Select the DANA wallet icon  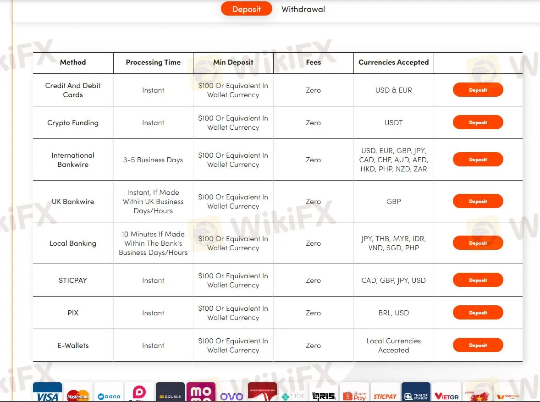click(109, 393)
